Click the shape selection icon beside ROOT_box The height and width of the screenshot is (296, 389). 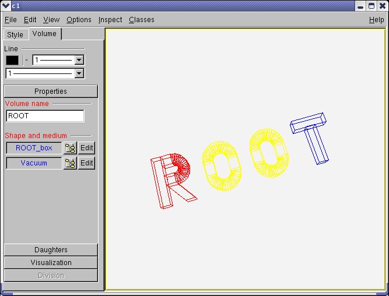(x=70, y=148)
